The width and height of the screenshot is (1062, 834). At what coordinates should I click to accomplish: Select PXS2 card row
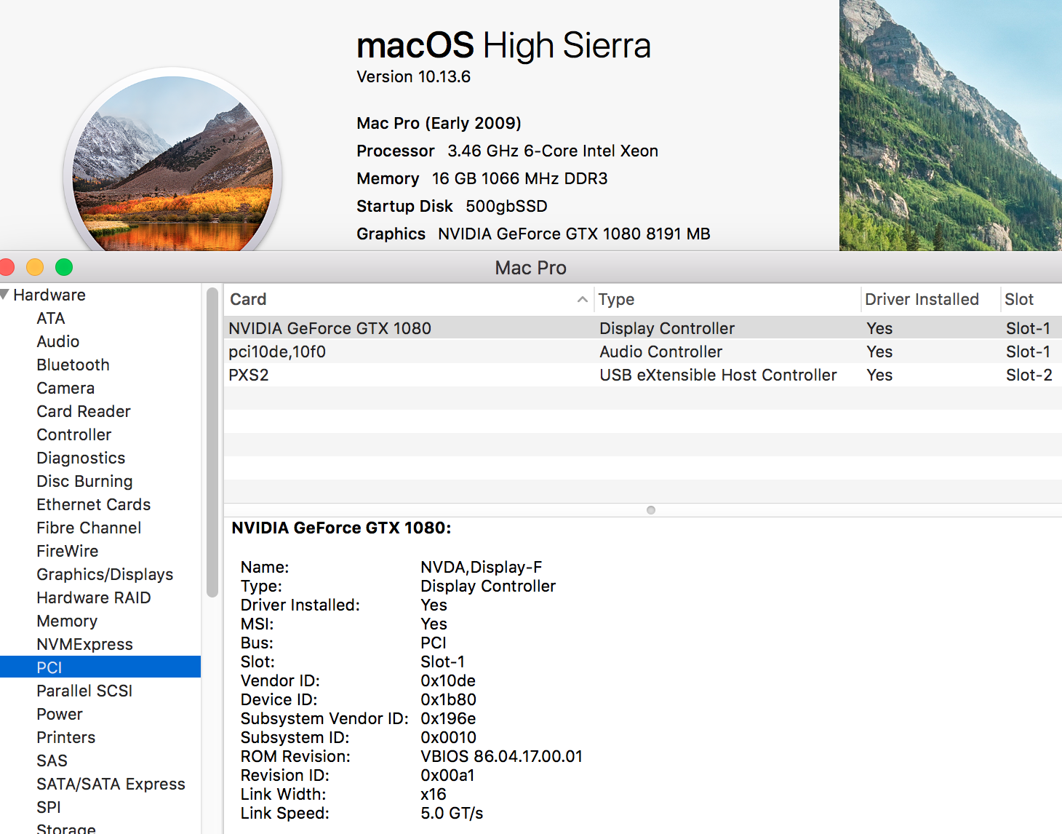coord(643,375)
